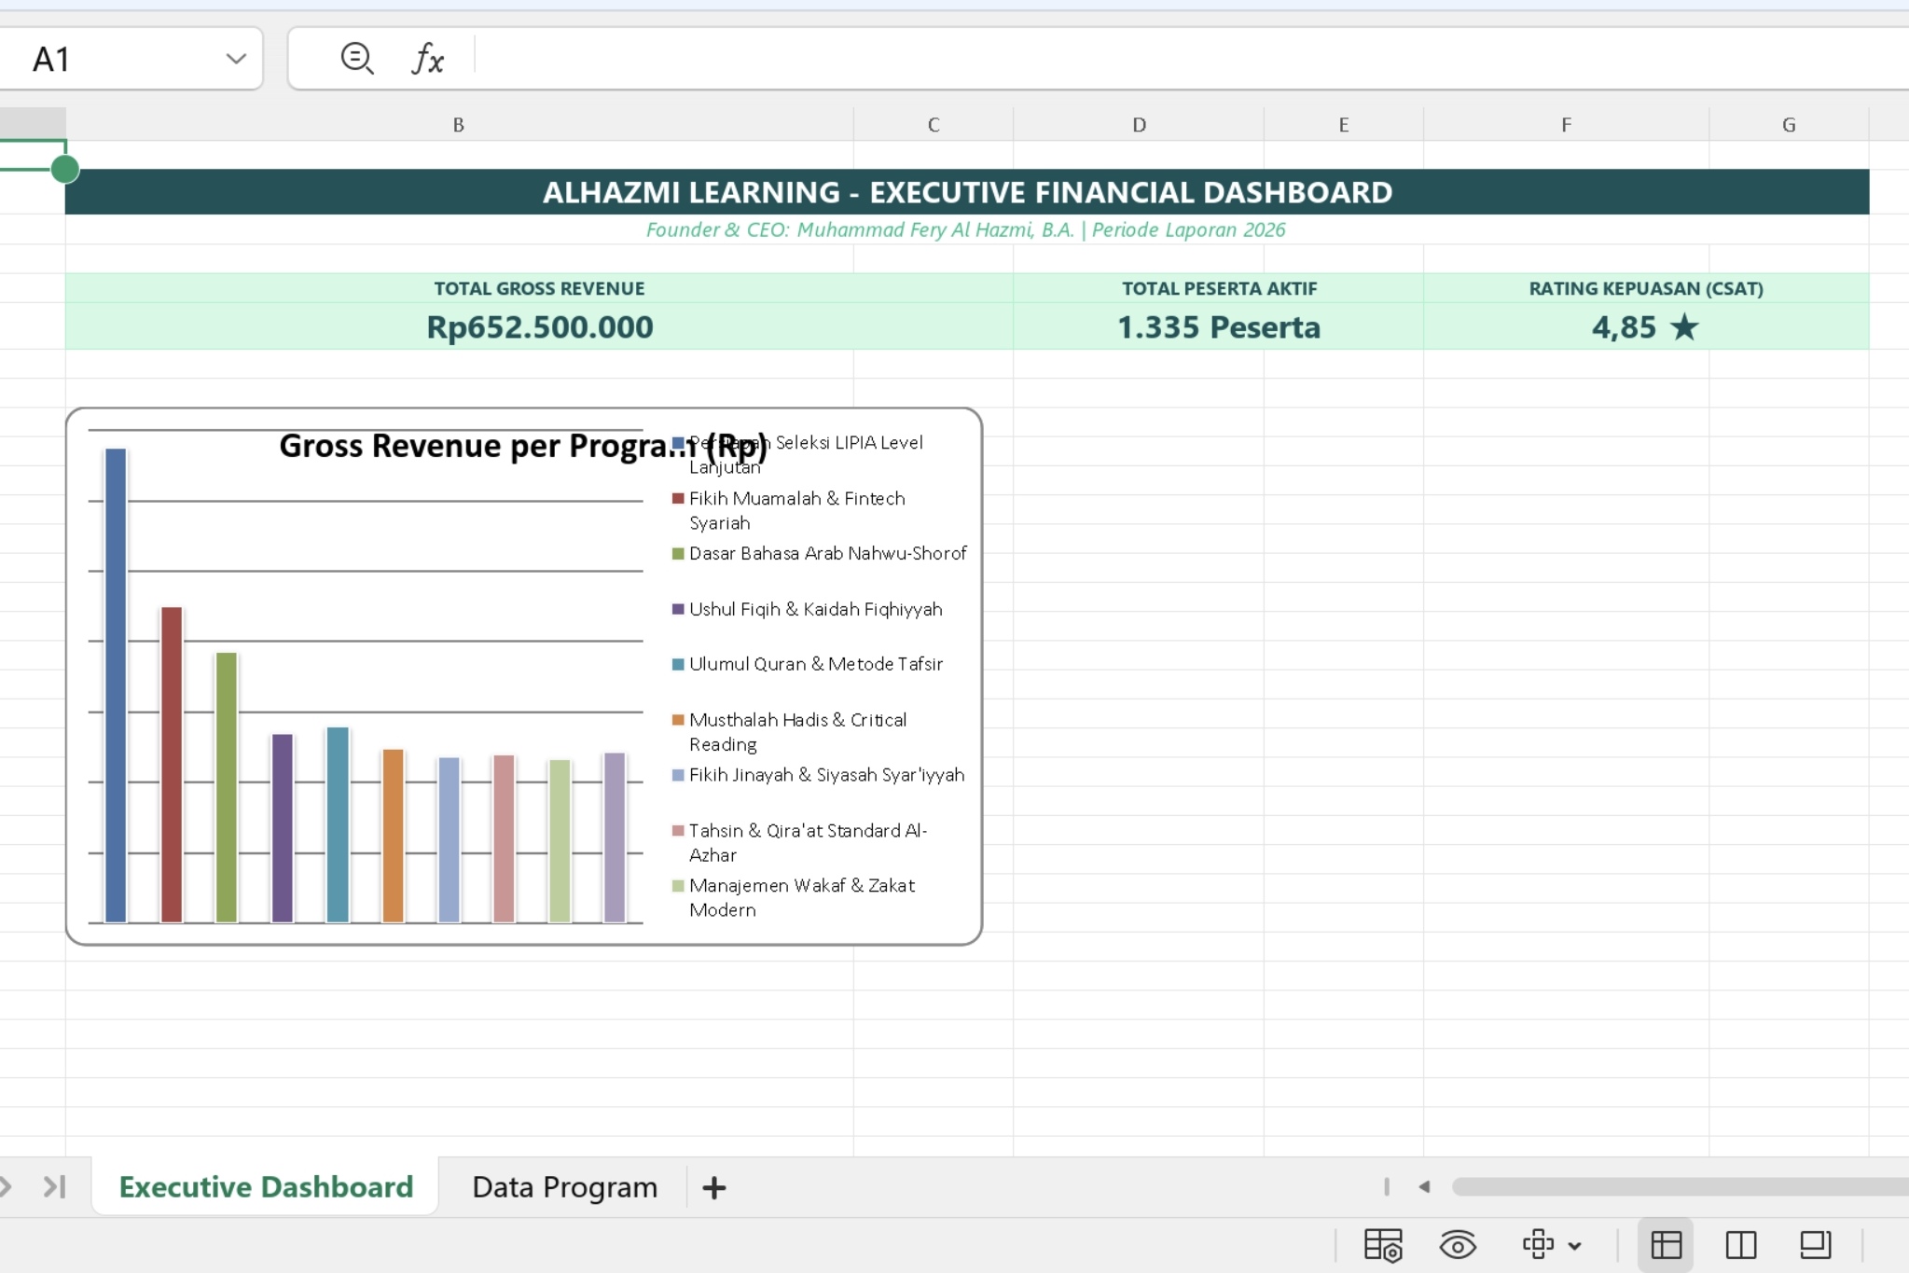Select column C header
Image resolution: width=1909 pixels, height=1273 pixels.
934,125
